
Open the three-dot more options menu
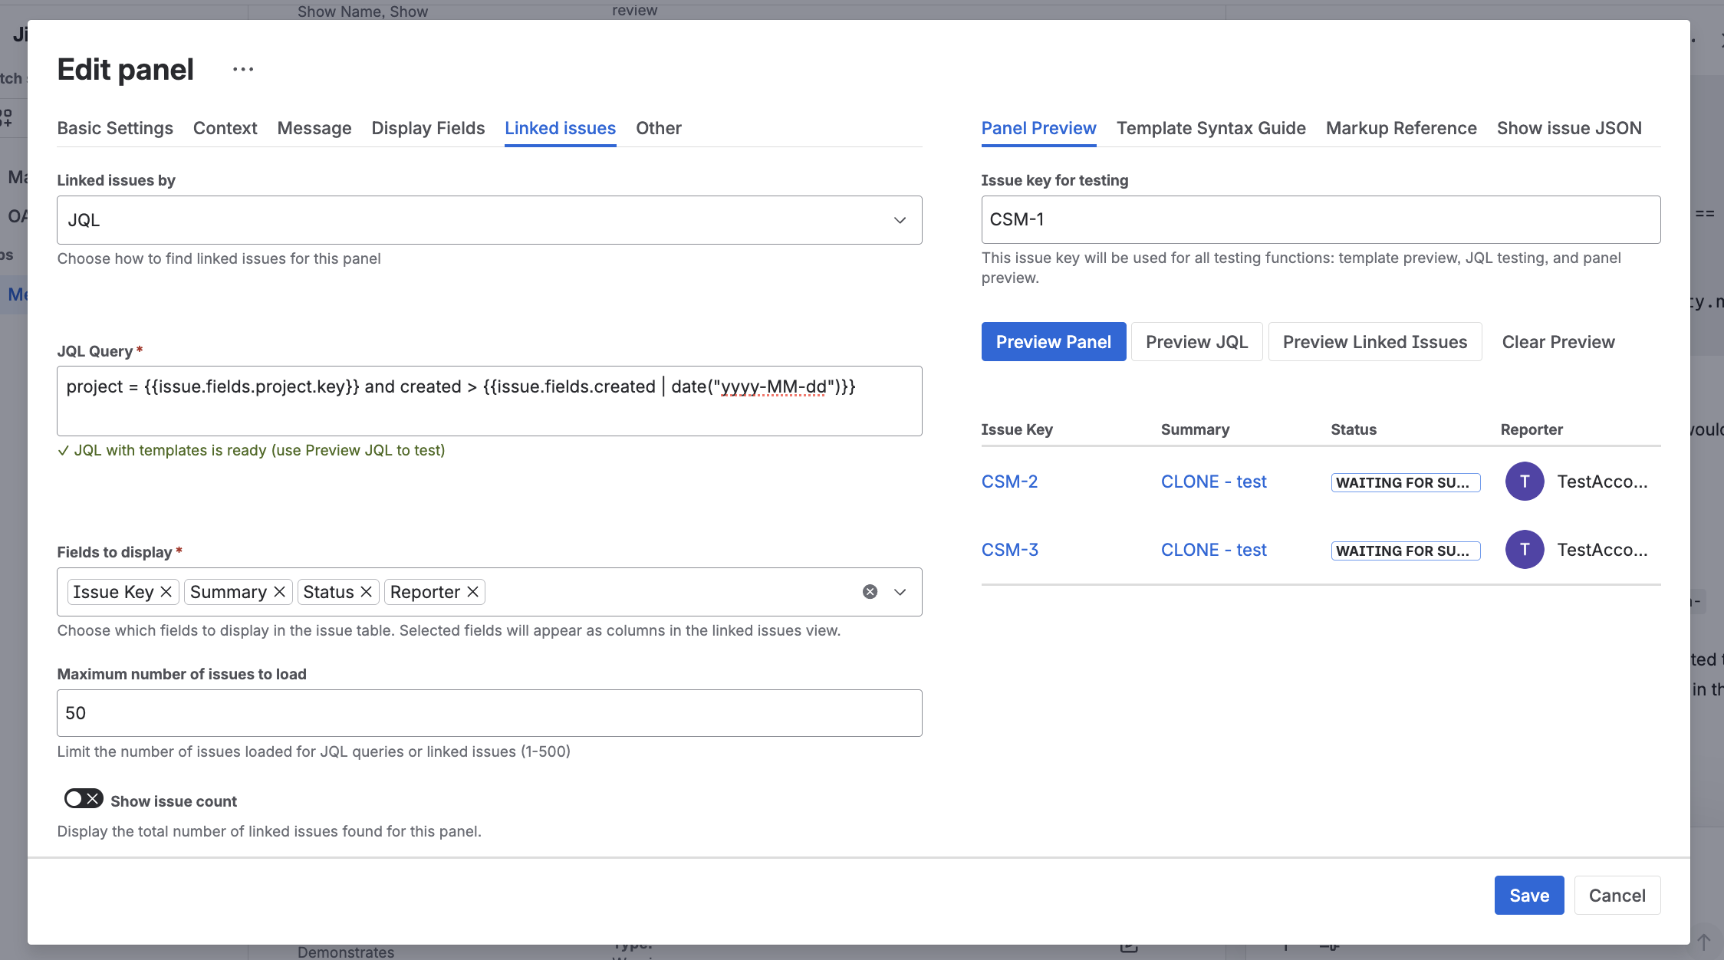tap(243, 70)
